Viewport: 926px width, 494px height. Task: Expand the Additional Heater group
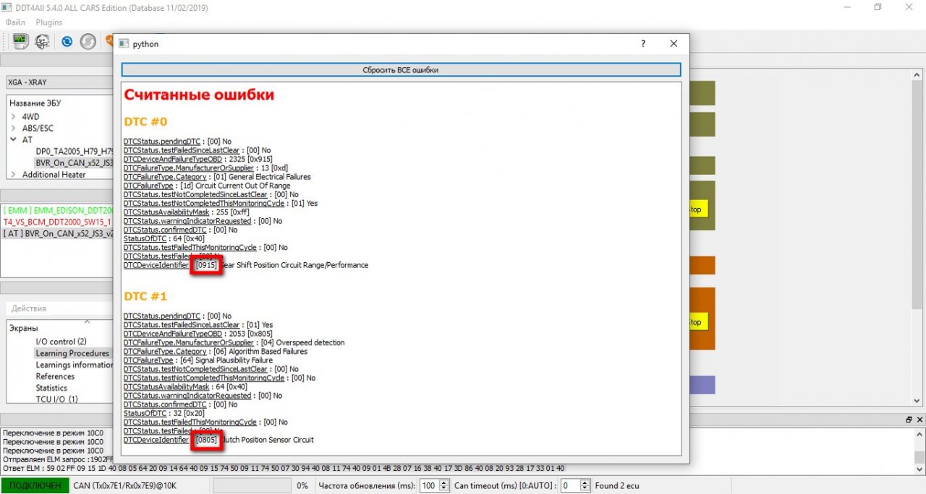[13, 174]
